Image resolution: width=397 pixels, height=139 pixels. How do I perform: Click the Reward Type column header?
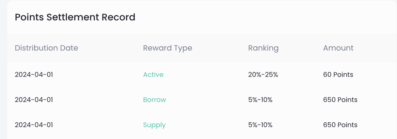pos(167,48)
